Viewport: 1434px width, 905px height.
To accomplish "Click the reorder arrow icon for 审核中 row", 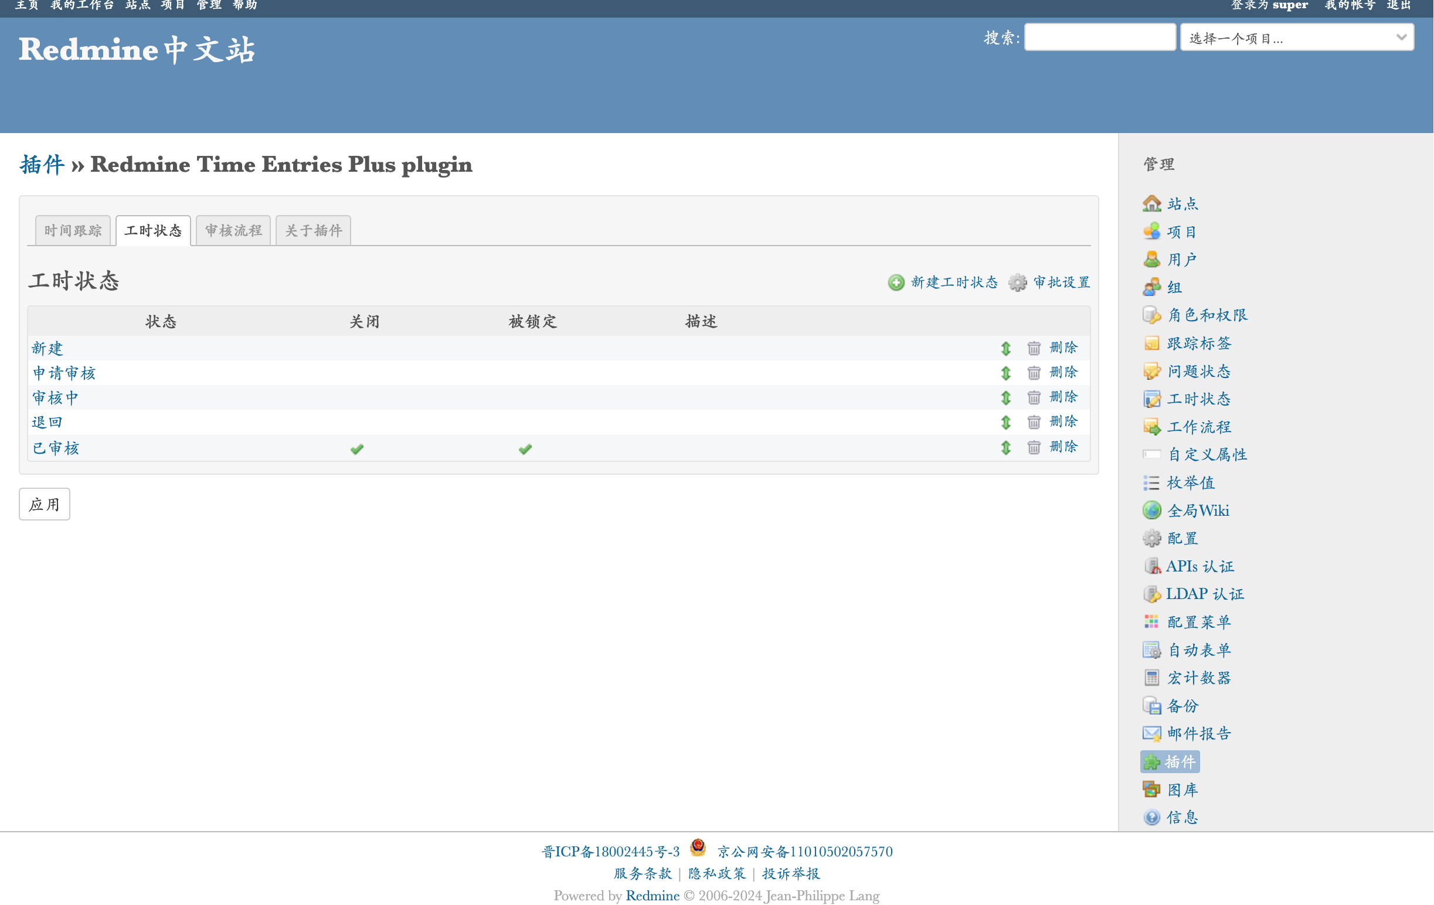I will point(1006,397).
